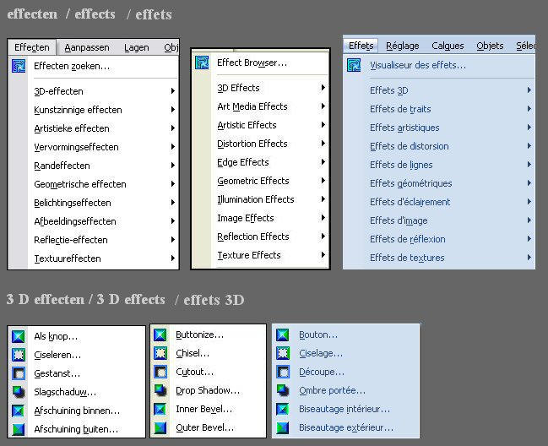Click the Outer Bevel effect icon
548x446 pixels.
pos(160,428)
